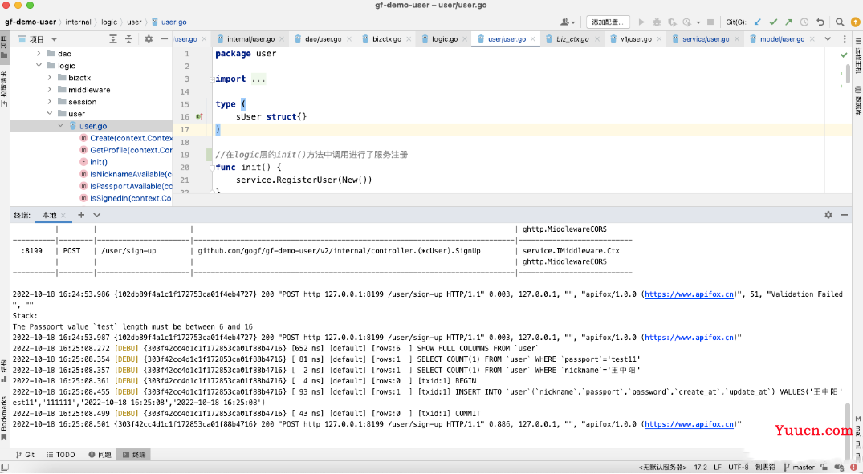Toggle the Structure side tool button

(x=4, y=371)
